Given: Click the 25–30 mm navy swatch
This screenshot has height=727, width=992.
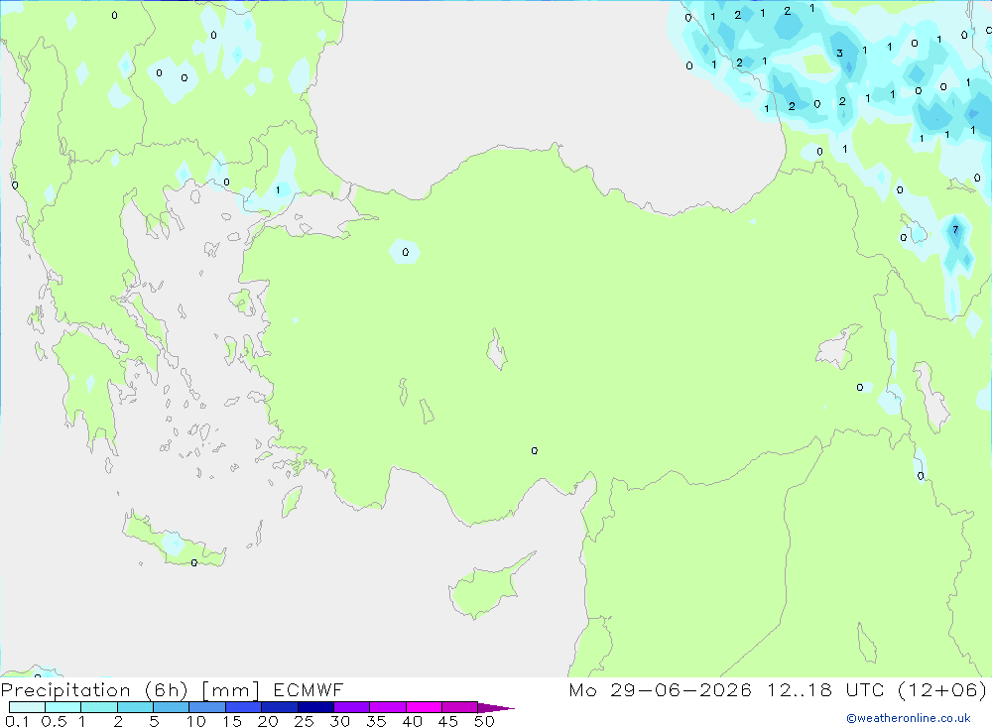Looking at the screenshot, I should click(315, 707).
